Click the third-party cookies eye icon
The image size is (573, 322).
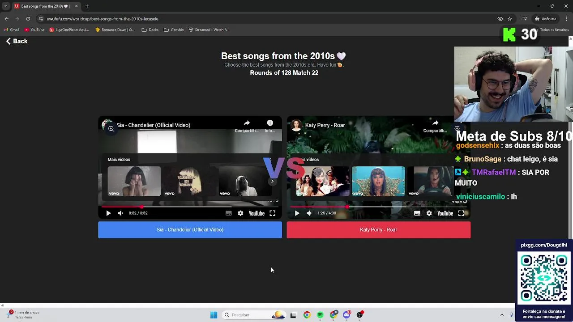(500, 19)
